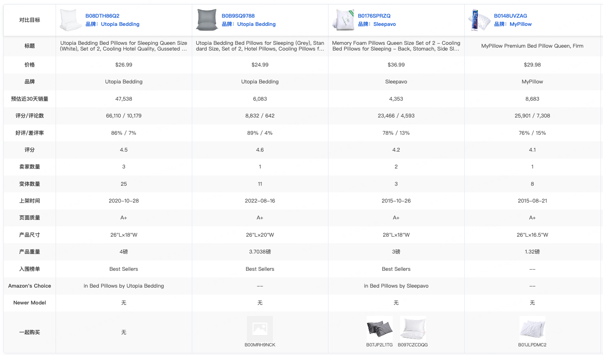
Task: Click the price $36.99
Action: (396, 65)
